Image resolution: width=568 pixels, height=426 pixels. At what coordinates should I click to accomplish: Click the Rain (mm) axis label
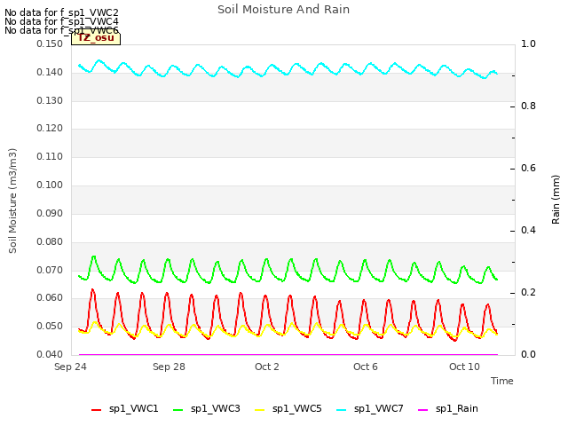point(556,200)
